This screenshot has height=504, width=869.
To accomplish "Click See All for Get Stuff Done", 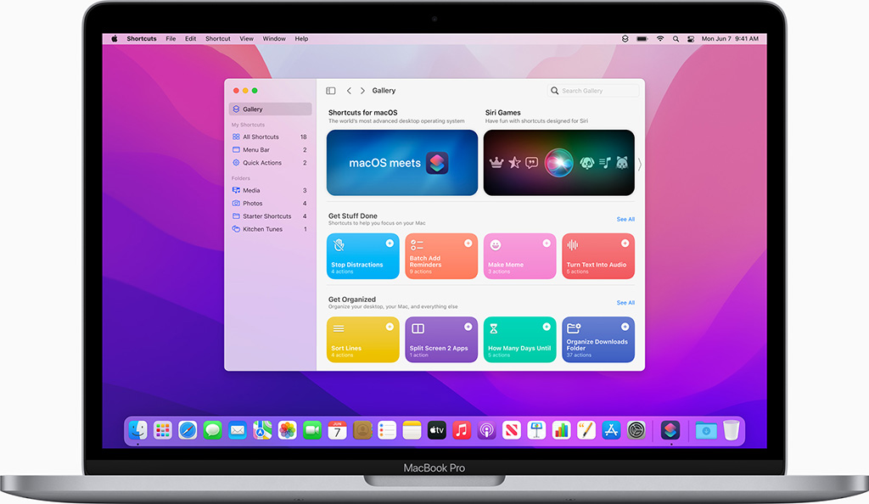I will tap(625, 219).
